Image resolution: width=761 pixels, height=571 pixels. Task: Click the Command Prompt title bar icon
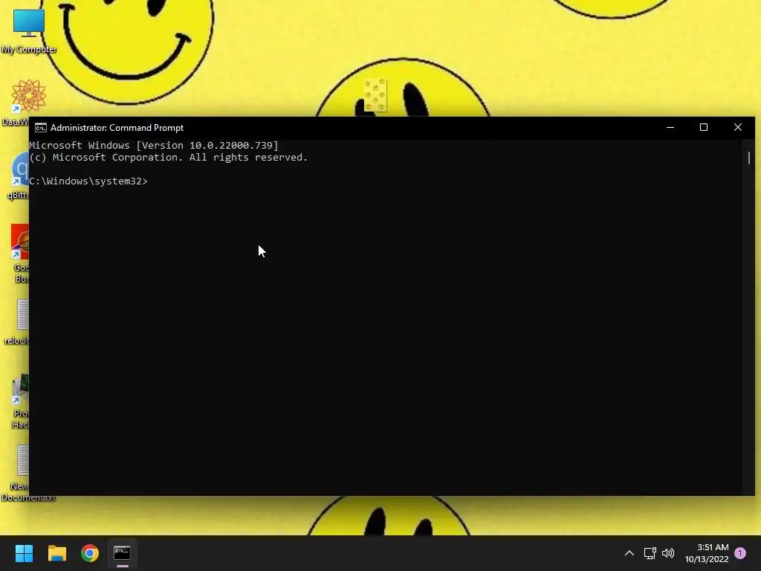41,128
